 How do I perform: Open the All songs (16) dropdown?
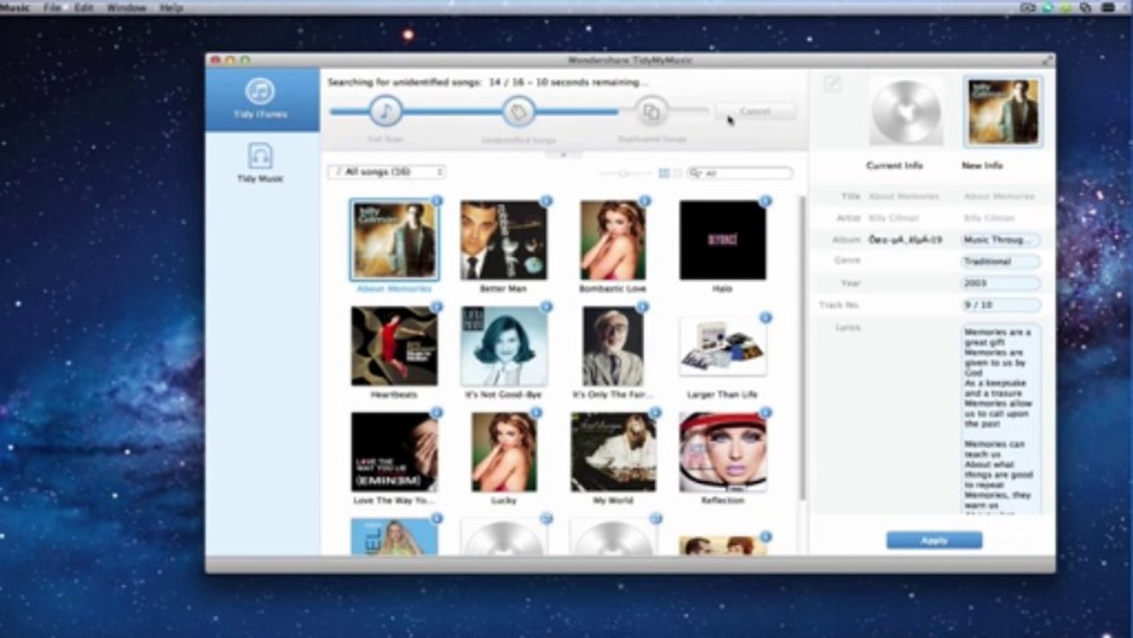click(386, 172)
